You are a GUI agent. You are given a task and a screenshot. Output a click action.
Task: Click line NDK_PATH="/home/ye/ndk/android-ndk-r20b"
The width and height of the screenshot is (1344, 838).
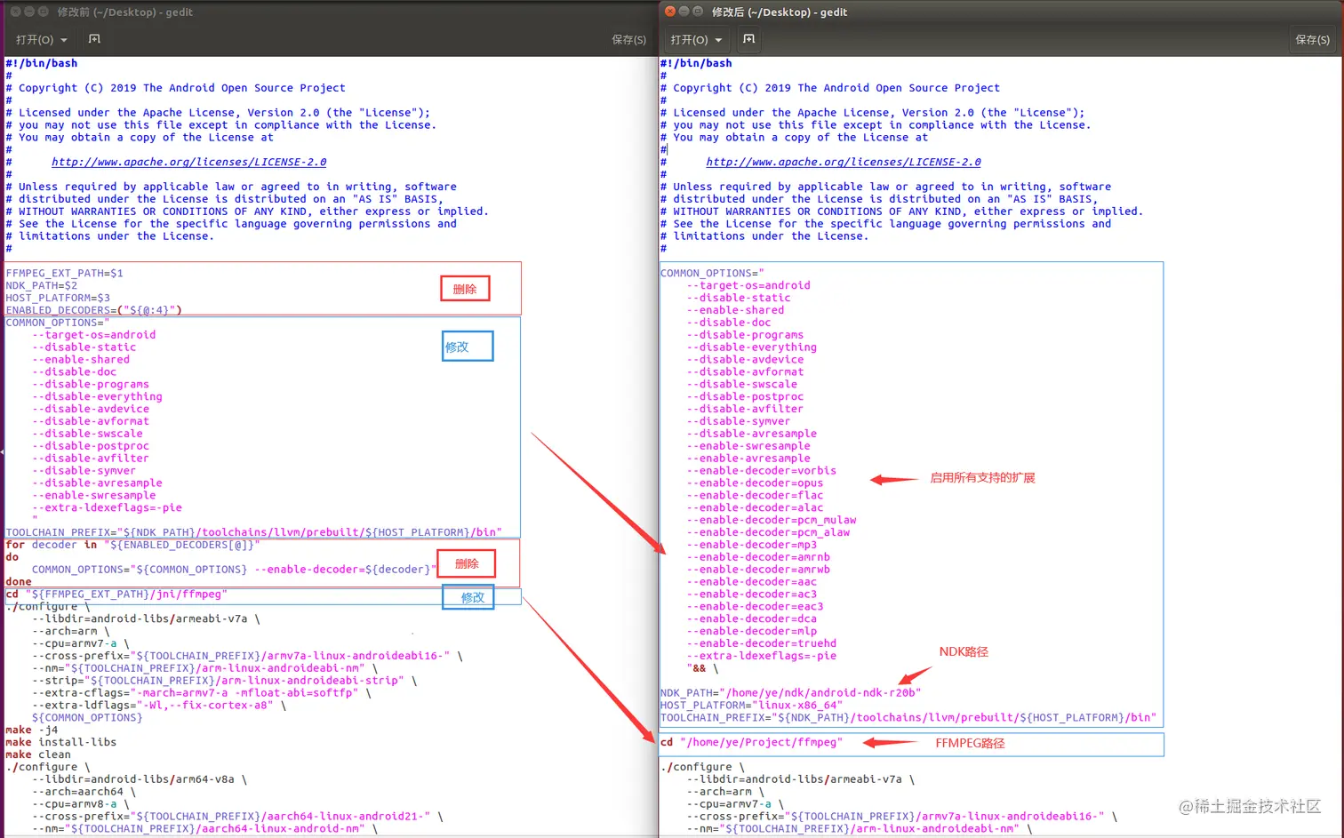[x=791, y=693]
